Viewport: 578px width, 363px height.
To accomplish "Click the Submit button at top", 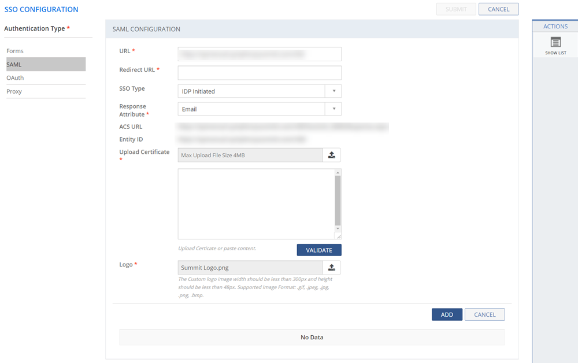I will click(456, 9).
